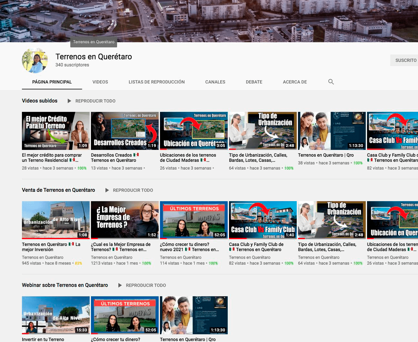Open 'Tipo de Urbanización, Calles' title in Venta section
418x342 pixels.
327,247
